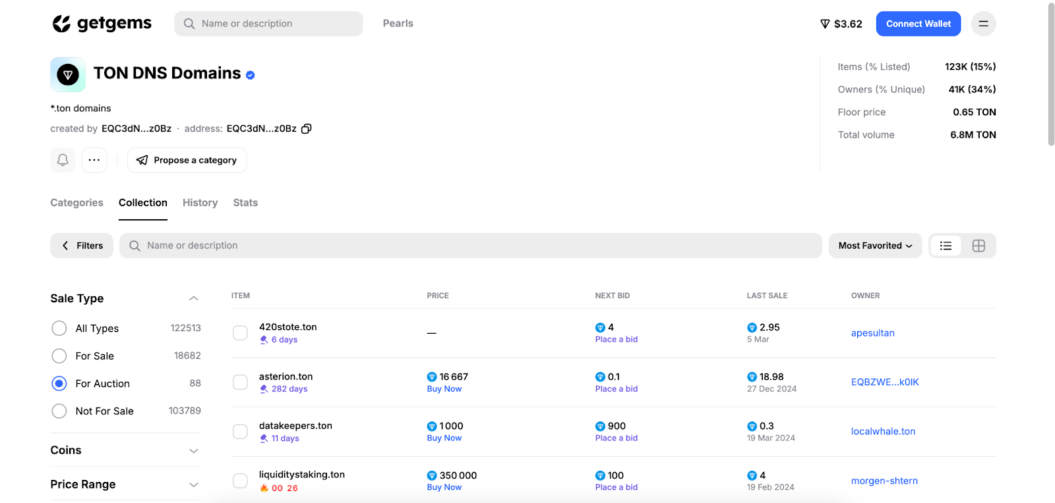Open the 420stote.ton item
Viewport: 1055px width, 503px height.
coord(288,327)
